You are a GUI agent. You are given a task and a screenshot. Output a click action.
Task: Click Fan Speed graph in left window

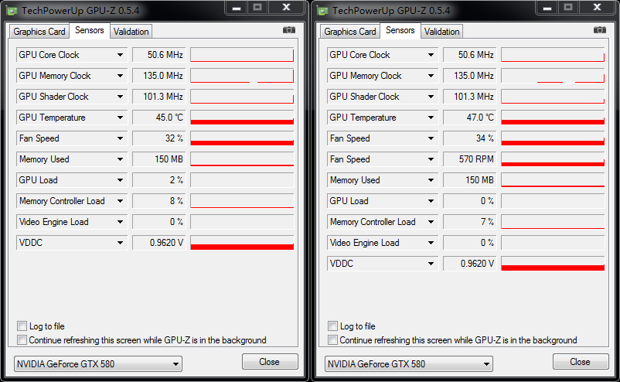pyautogui.click(x=242, y=138)
